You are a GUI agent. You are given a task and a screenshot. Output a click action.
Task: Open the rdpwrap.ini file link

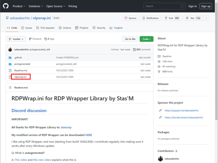[x=20, y=77]
